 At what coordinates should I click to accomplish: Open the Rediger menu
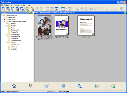(7, 5)
